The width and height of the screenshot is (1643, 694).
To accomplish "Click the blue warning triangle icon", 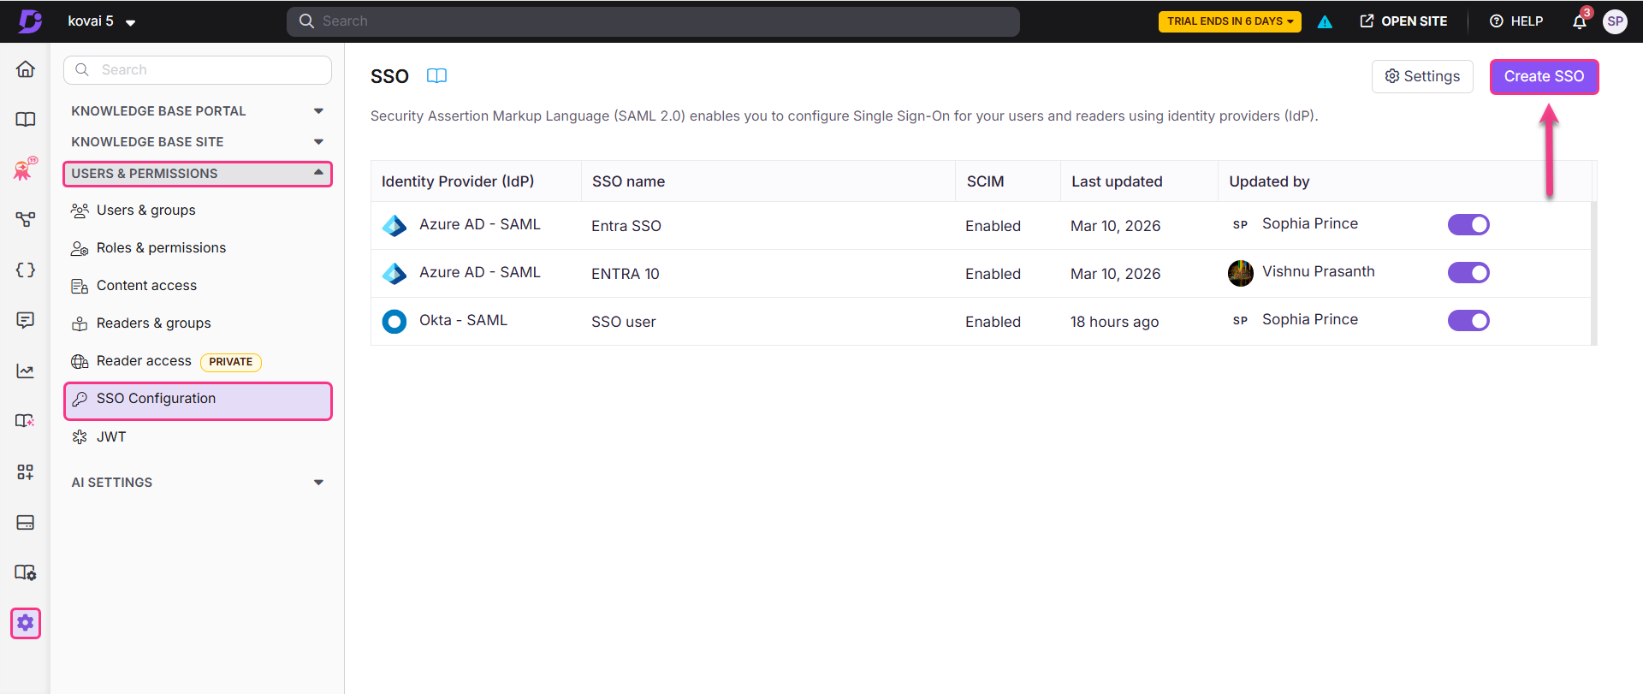I will (x=1325, y=21).
